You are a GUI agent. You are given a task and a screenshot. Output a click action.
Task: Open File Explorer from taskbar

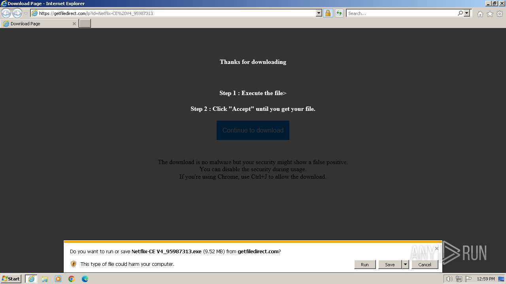tap(45, 279)
